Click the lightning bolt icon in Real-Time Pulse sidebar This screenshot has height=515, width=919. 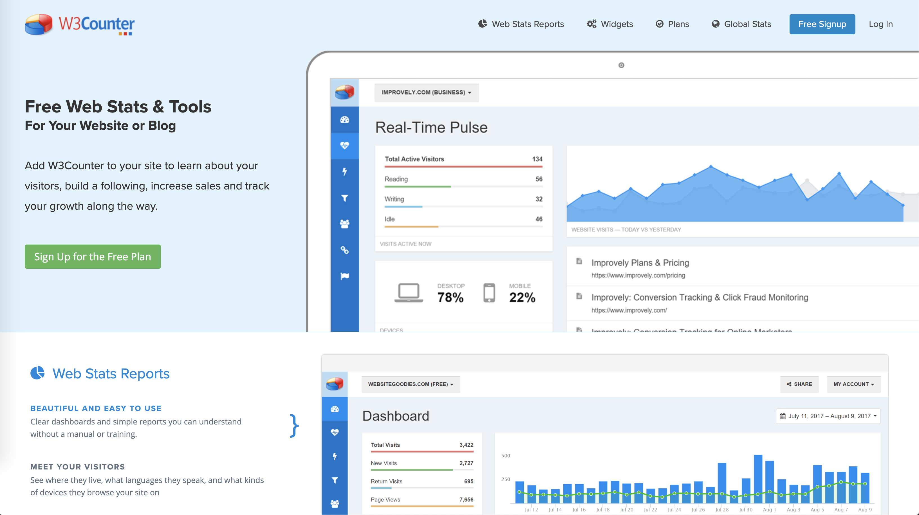point(345,172)
